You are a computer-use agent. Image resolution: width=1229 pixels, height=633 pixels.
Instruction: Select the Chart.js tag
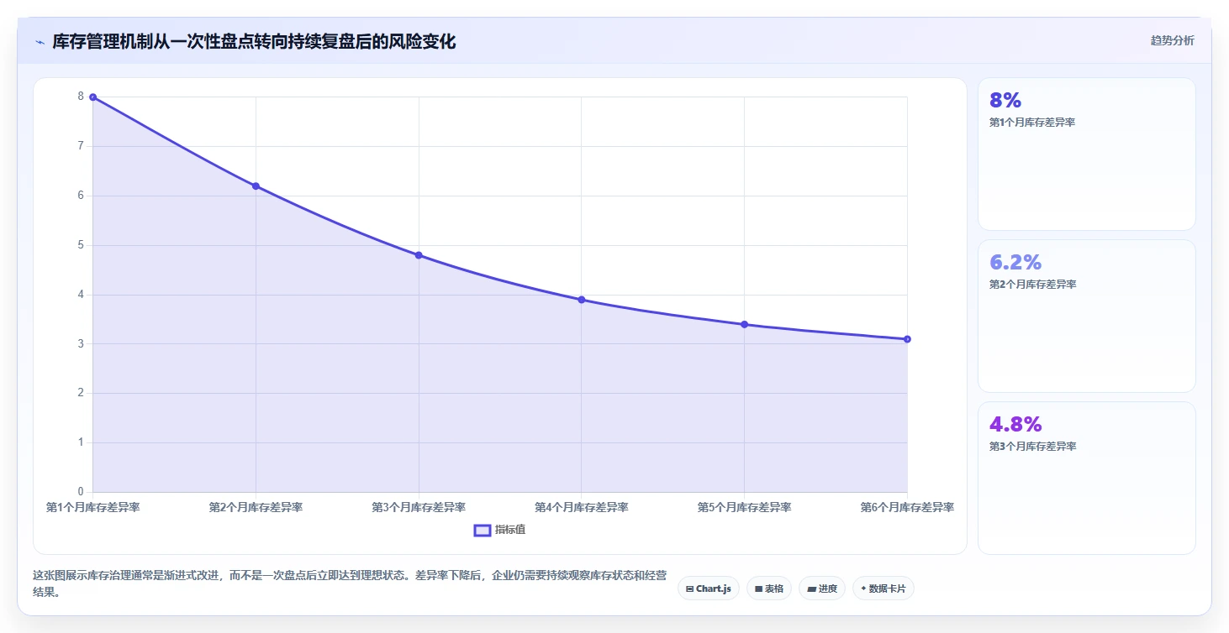709,589
